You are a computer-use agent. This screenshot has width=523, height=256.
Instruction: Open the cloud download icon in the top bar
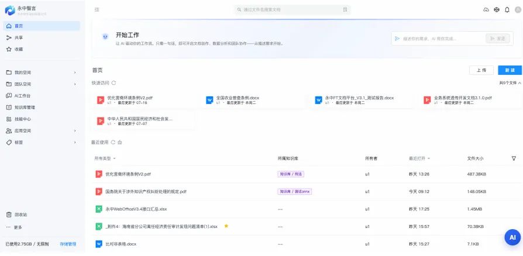pos(486,10)
